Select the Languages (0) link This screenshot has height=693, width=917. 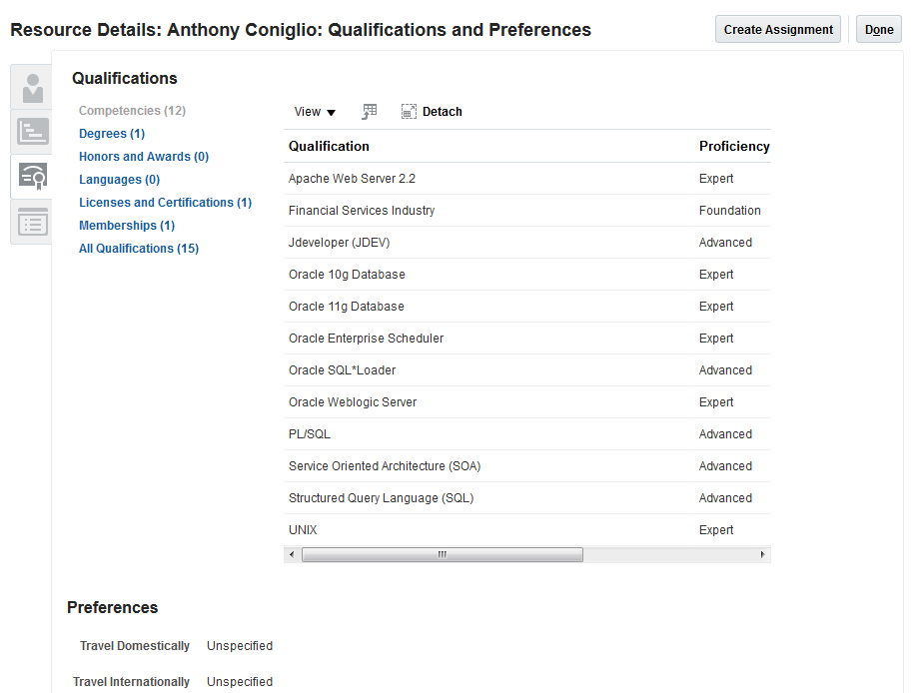coord(119,180)
